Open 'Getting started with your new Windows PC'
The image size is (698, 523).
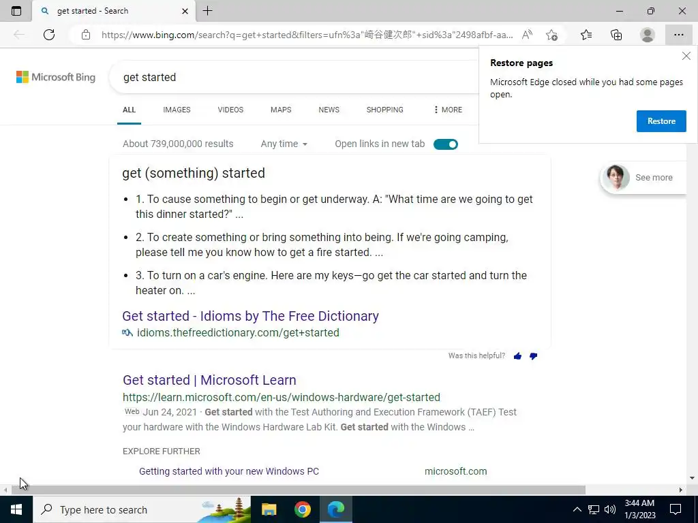[229, 471]
